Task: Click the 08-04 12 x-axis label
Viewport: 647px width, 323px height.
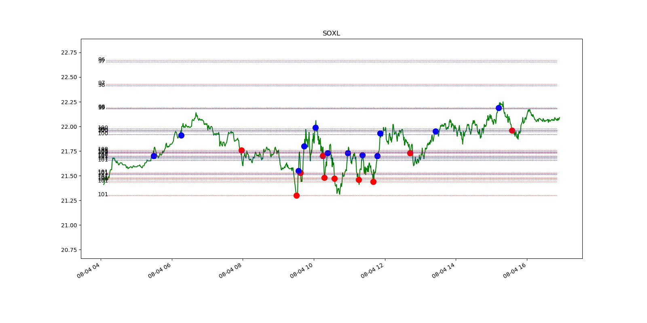Action: tap(372, 270)
